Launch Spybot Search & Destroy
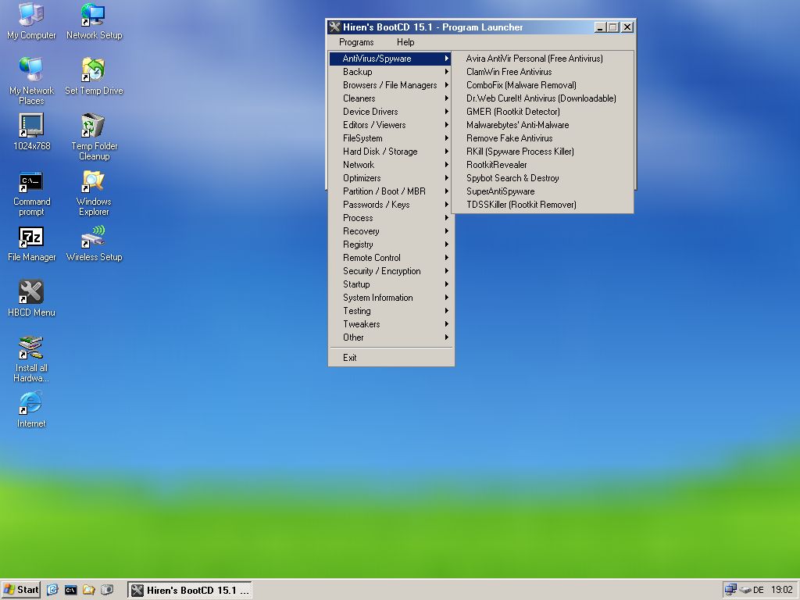800x600 pixels. tap(542, 178)
